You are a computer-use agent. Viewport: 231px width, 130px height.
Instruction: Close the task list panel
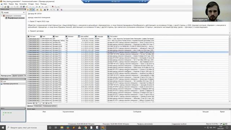coord(230,109)
